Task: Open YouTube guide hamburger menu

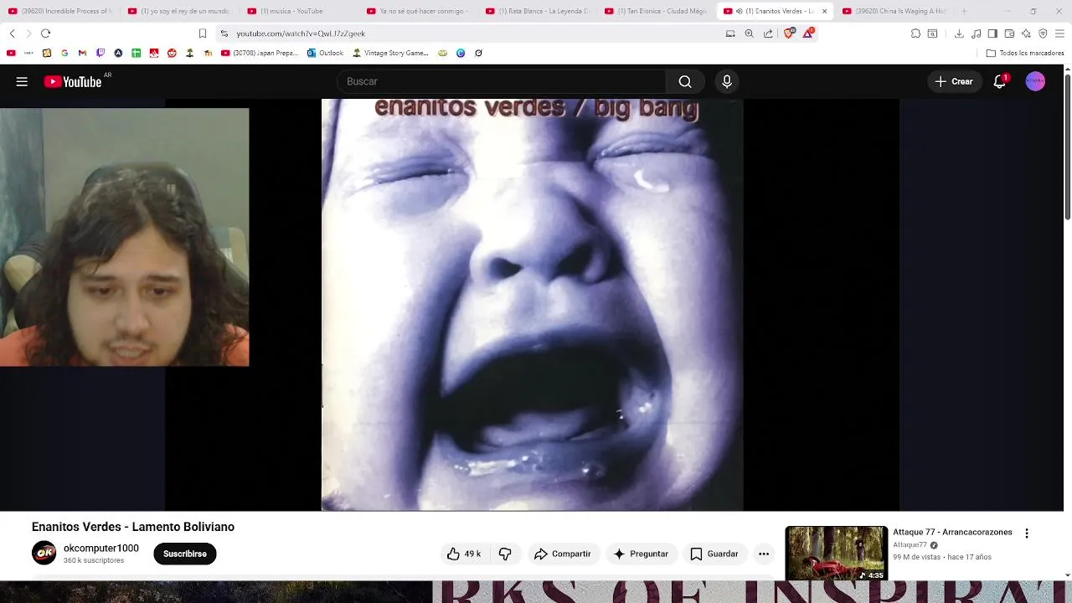Action: pos(22,81)
